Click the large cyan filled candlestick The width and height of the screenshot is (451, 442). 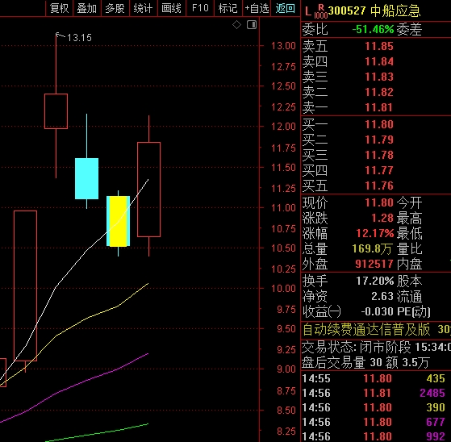(x=86, y=178)
